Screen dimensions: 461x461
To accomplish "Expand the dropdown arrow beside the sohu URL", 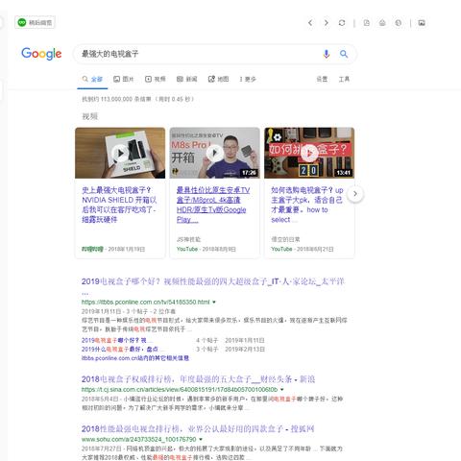I will (x=201, y=439).
